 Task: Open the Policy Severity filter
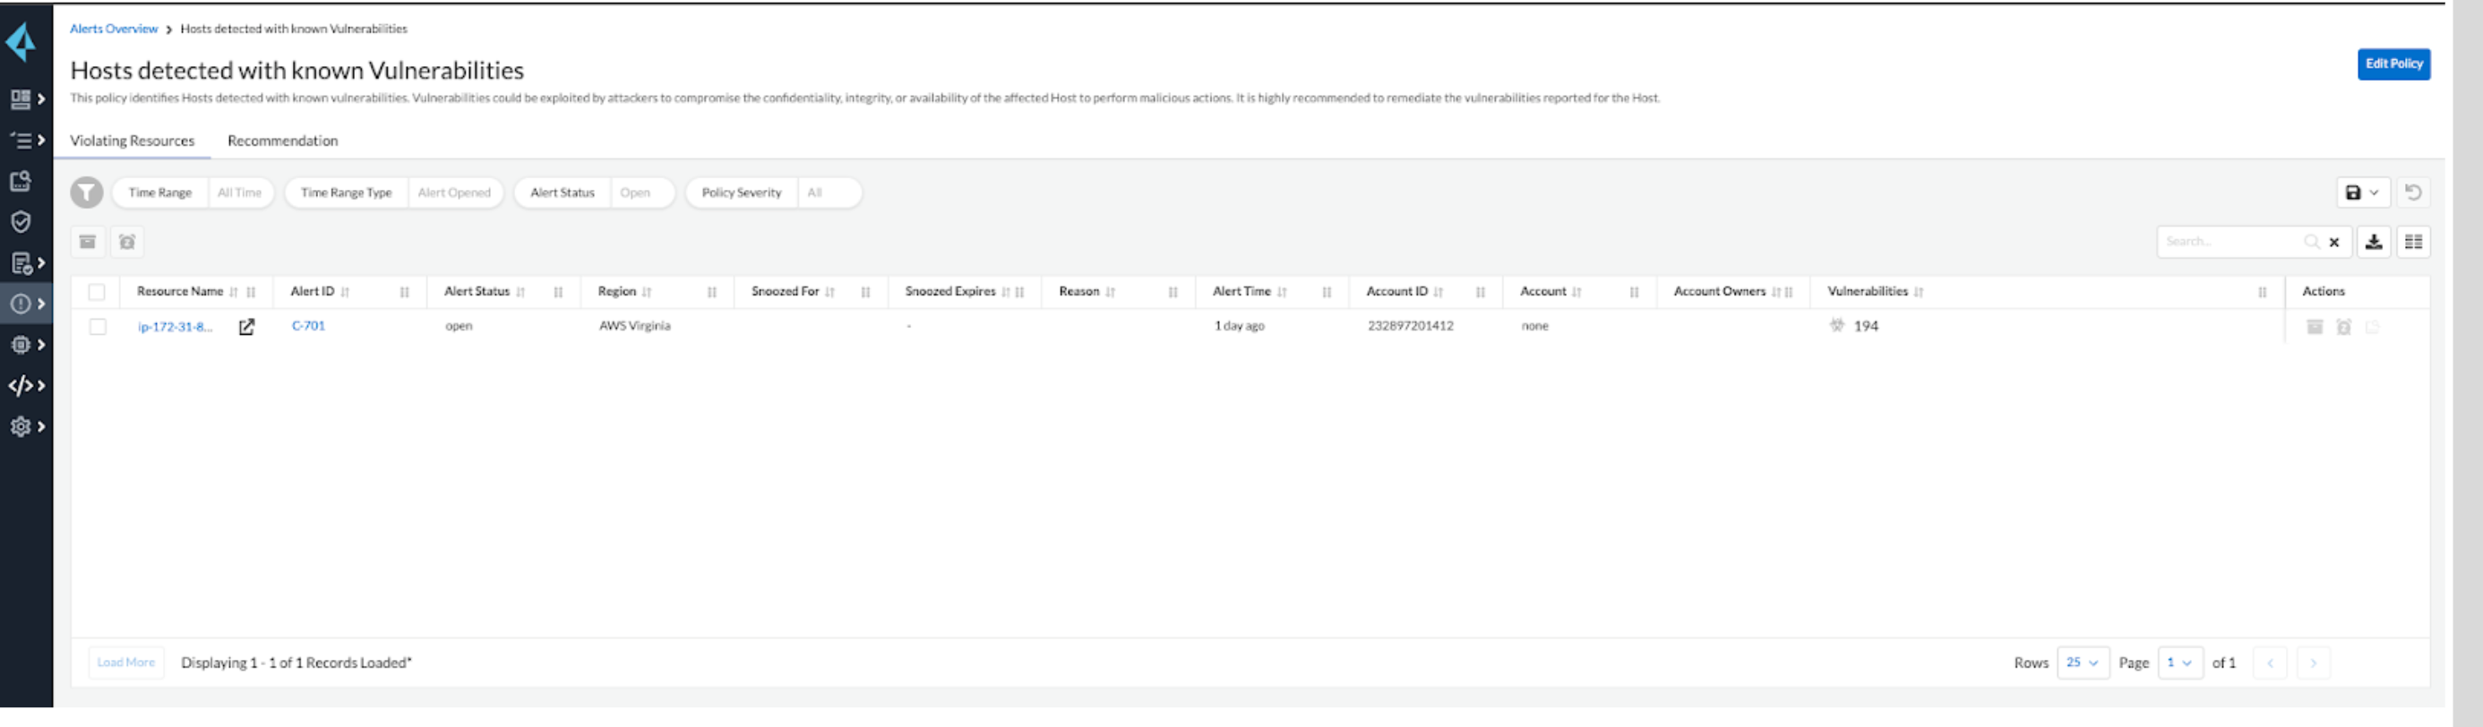[x=773, y=192]
